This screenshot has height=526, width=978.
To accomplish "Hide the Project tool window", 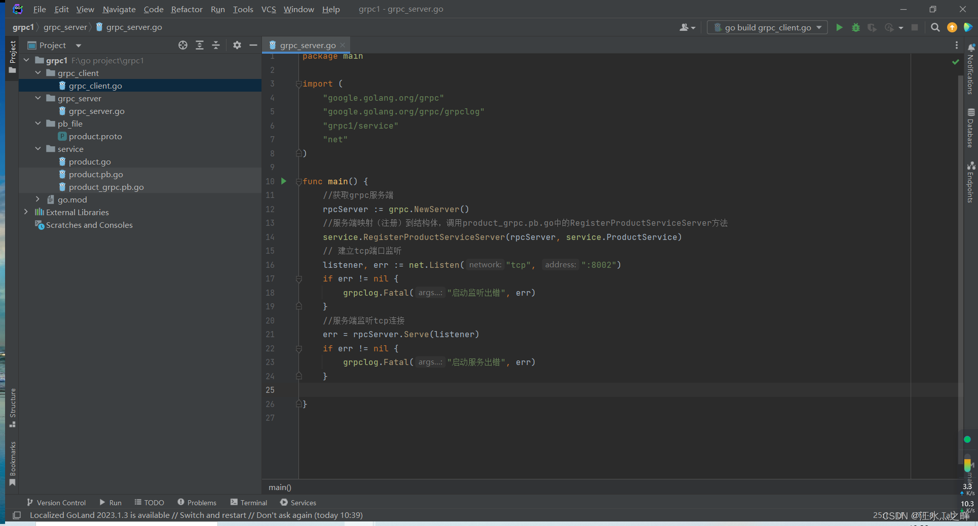I will point(253,45).
